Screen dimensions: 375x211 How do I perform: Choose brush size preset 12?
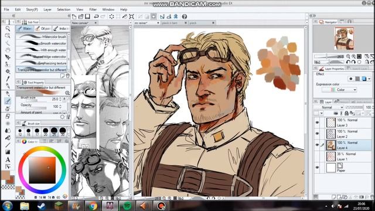click(x=20, y=132)
